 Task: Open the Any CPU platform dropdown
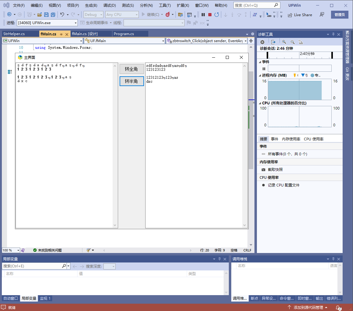[122, 15]
